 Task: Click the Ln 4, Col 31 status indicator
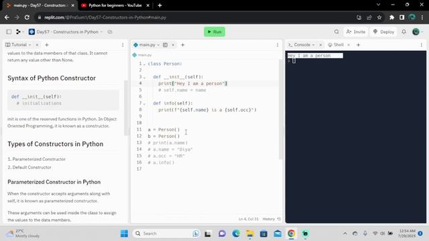(x=249, y=219)
